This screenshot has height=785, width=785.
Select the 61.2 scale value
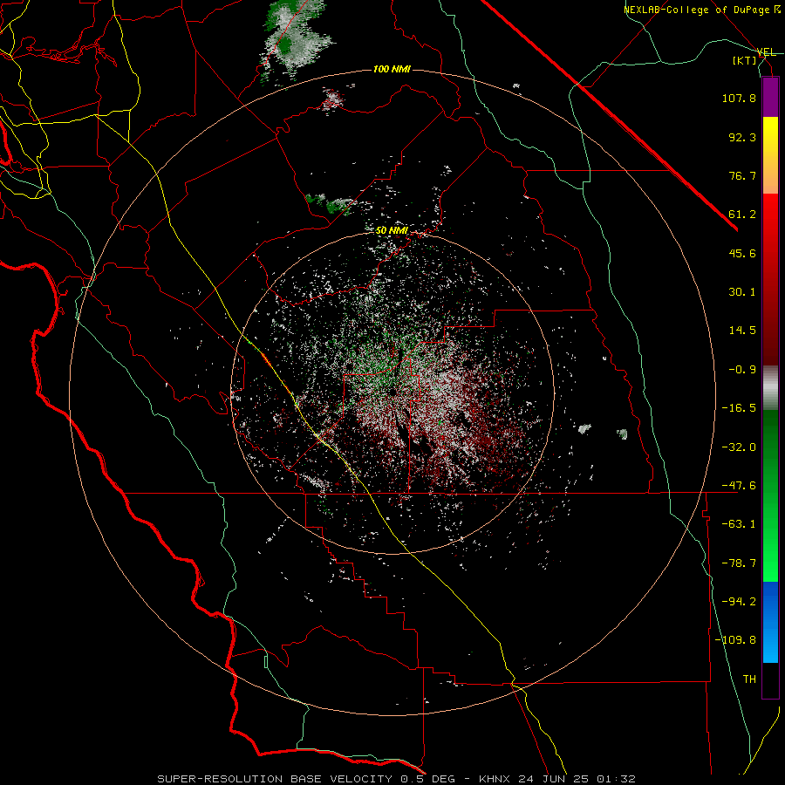pos(742,215)
